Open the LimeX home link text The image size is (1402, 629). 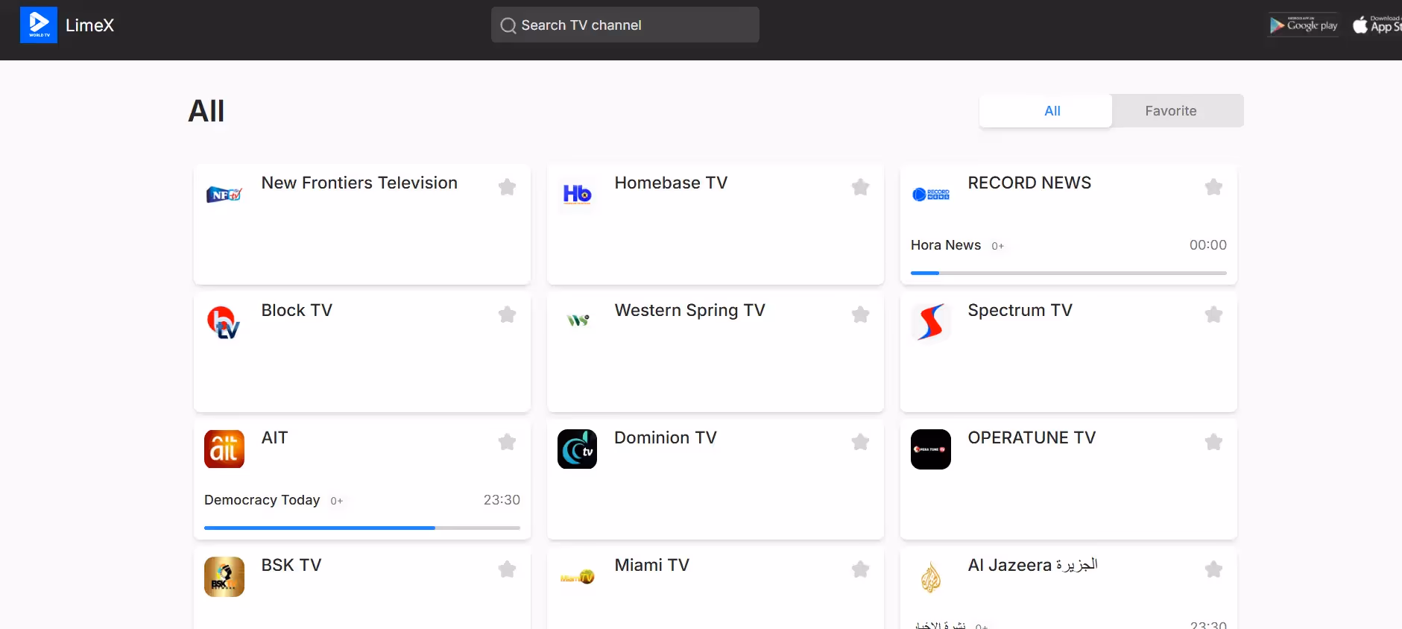point(89,25)
